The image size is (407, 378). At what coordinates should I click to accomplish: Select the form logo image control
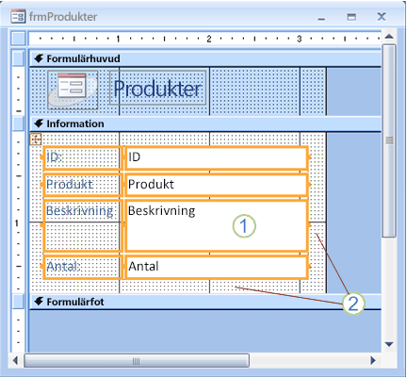[73, 90]
